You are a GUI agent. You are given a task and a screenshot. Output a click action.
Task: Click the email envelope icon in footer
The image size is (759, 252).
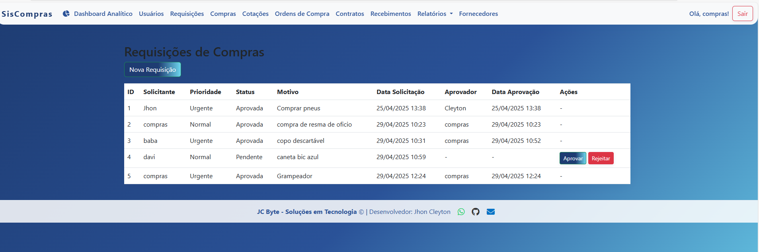491,212
